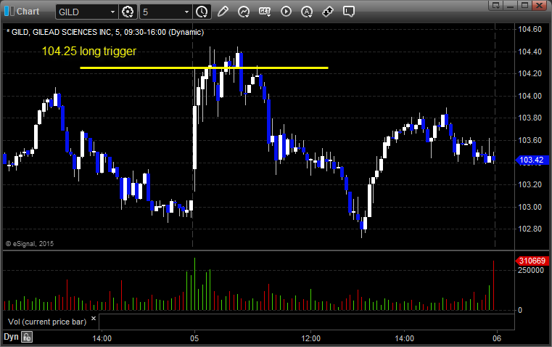Click the 103.80 price axis label
Image resolution: width=552 pixels, height=347 pixels.
(x=530, y=118)
